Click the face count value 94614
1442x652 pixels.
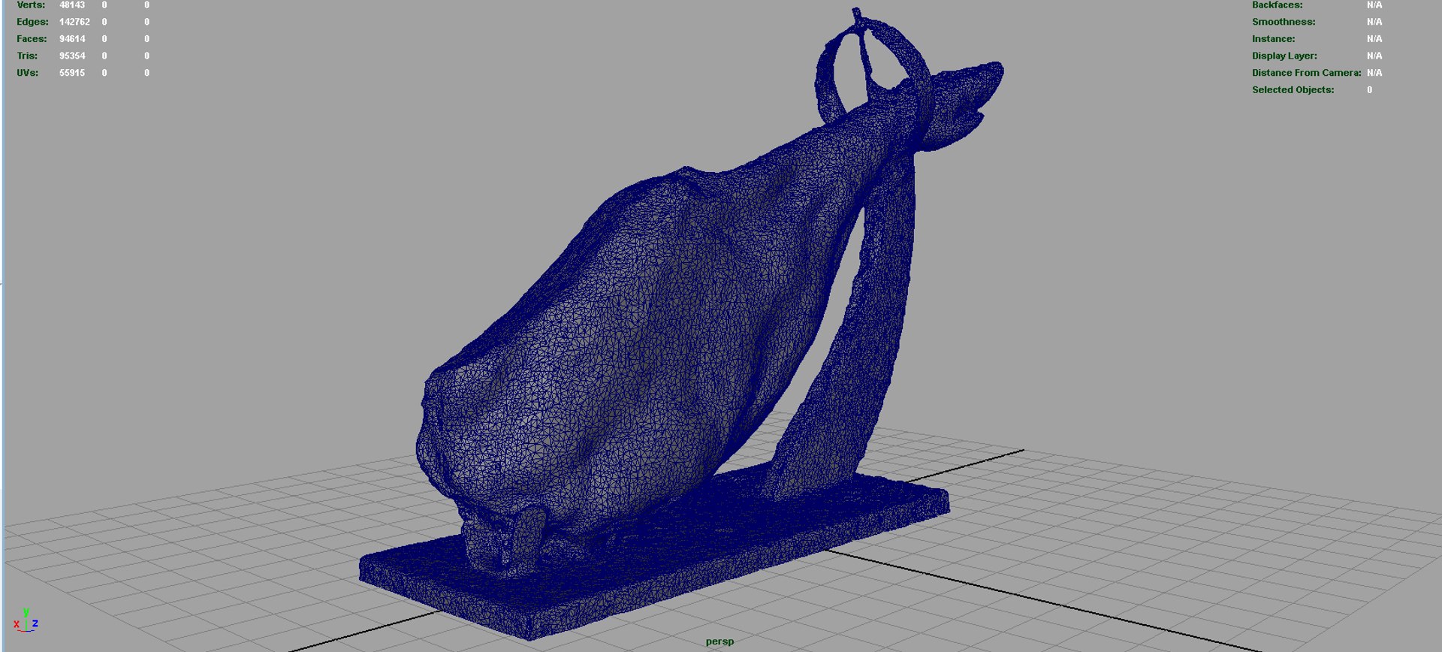tap(72, 39)
